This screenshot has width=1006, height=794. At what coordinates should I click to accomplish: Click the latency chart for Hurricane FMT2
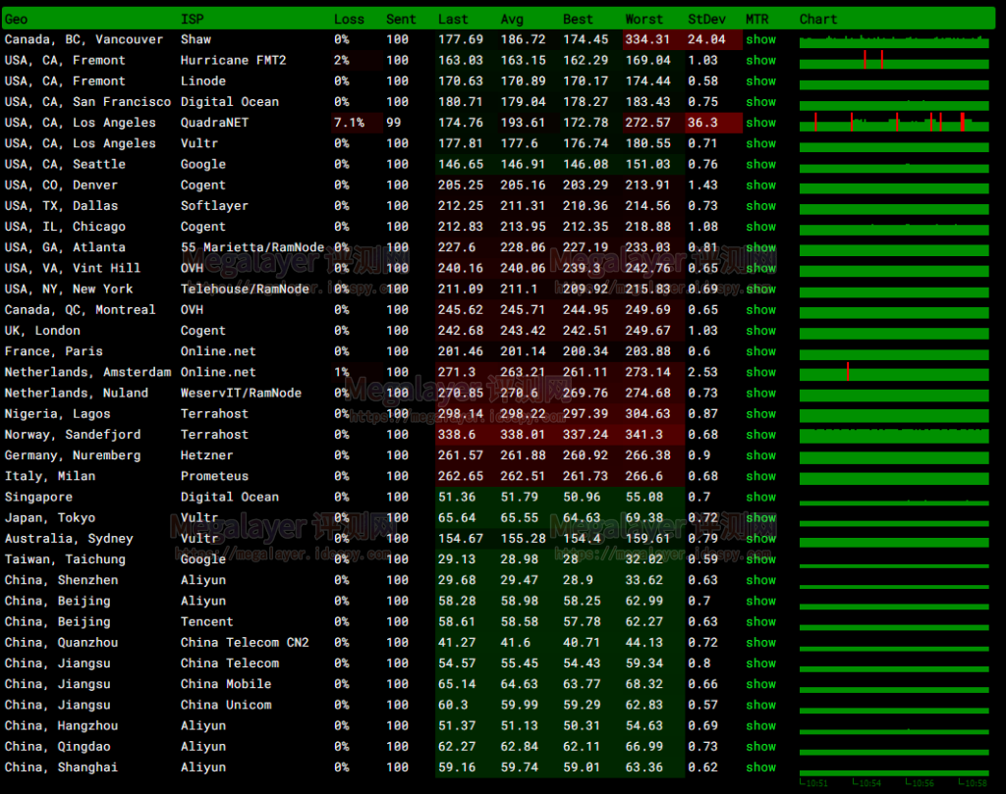coord(894,62)
